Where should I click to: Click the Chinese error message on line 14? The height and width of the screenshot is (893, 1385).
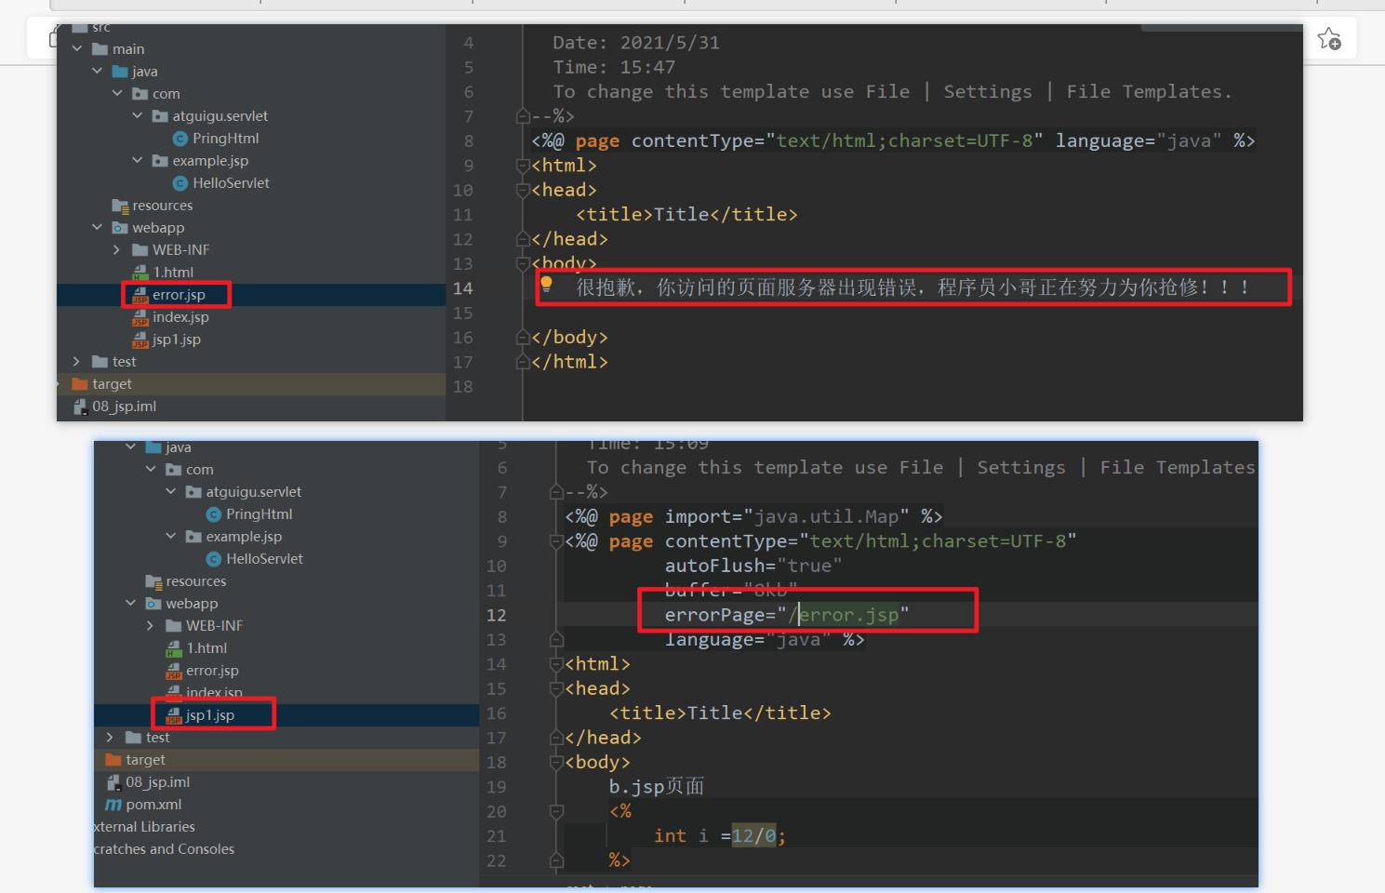[x=912, y=287]
